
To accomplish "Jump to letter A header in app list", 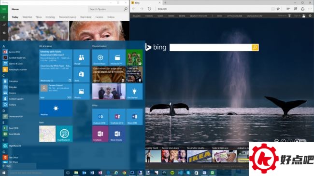I will [3, 46].
